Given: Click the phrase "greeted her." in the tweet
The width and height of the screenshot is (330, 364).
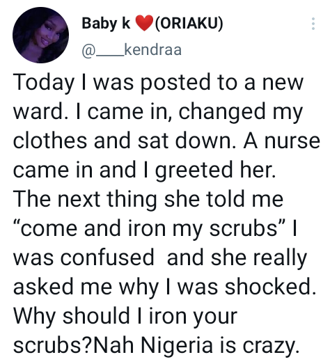Looking at the screenshot, I should [x=216, y=171].
